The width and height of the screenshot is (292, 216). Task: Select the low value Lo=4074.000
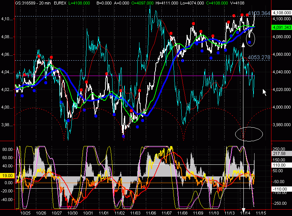[193, 3]
